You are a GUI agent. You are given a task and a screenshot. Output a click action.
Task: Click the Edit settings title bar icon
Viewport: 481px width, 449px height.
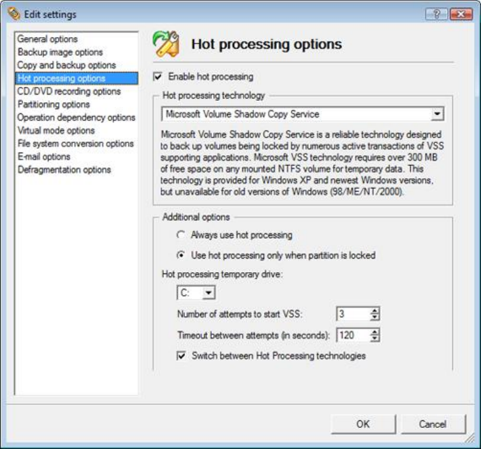click(13, 14)
